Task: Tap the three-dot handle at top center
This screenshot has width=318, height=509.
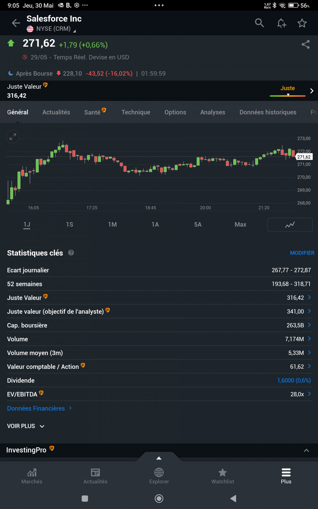Action: click(159, 5)
